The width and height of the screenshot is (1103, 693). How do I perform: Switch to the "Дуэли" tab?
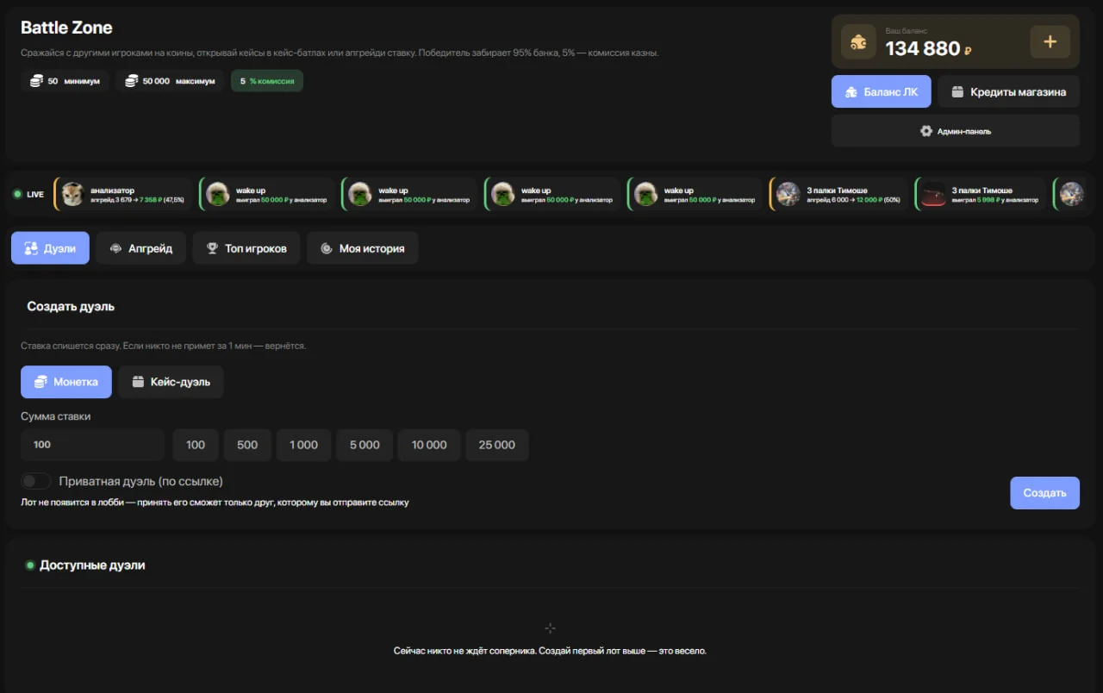click(x=50, y=248)
